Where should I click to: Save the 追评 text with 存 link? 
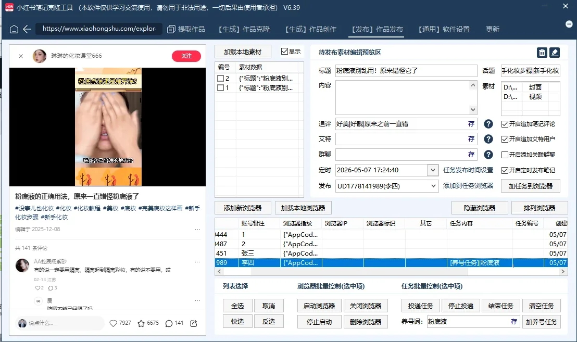click(471, 124)
